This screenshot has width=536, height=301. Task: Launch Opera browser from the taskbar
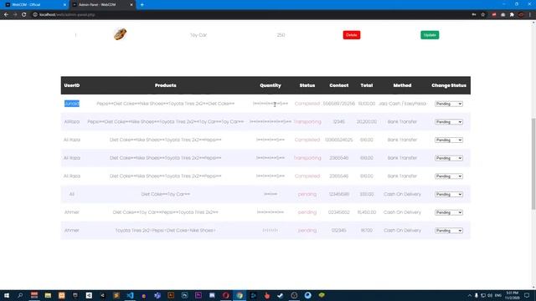tap(225, 295)
